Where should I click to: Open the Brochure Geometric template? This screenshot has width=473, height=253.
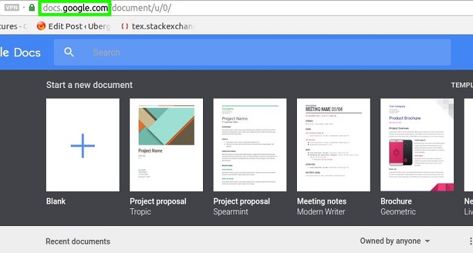click(417, 145)
